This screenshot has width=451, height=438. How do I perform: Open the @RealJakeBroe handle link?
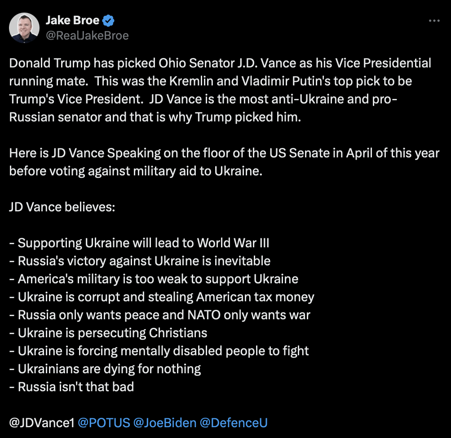tap(87, 36)
